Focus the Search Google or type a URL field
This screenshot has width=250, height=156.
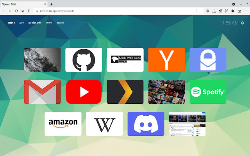[118, 11]
